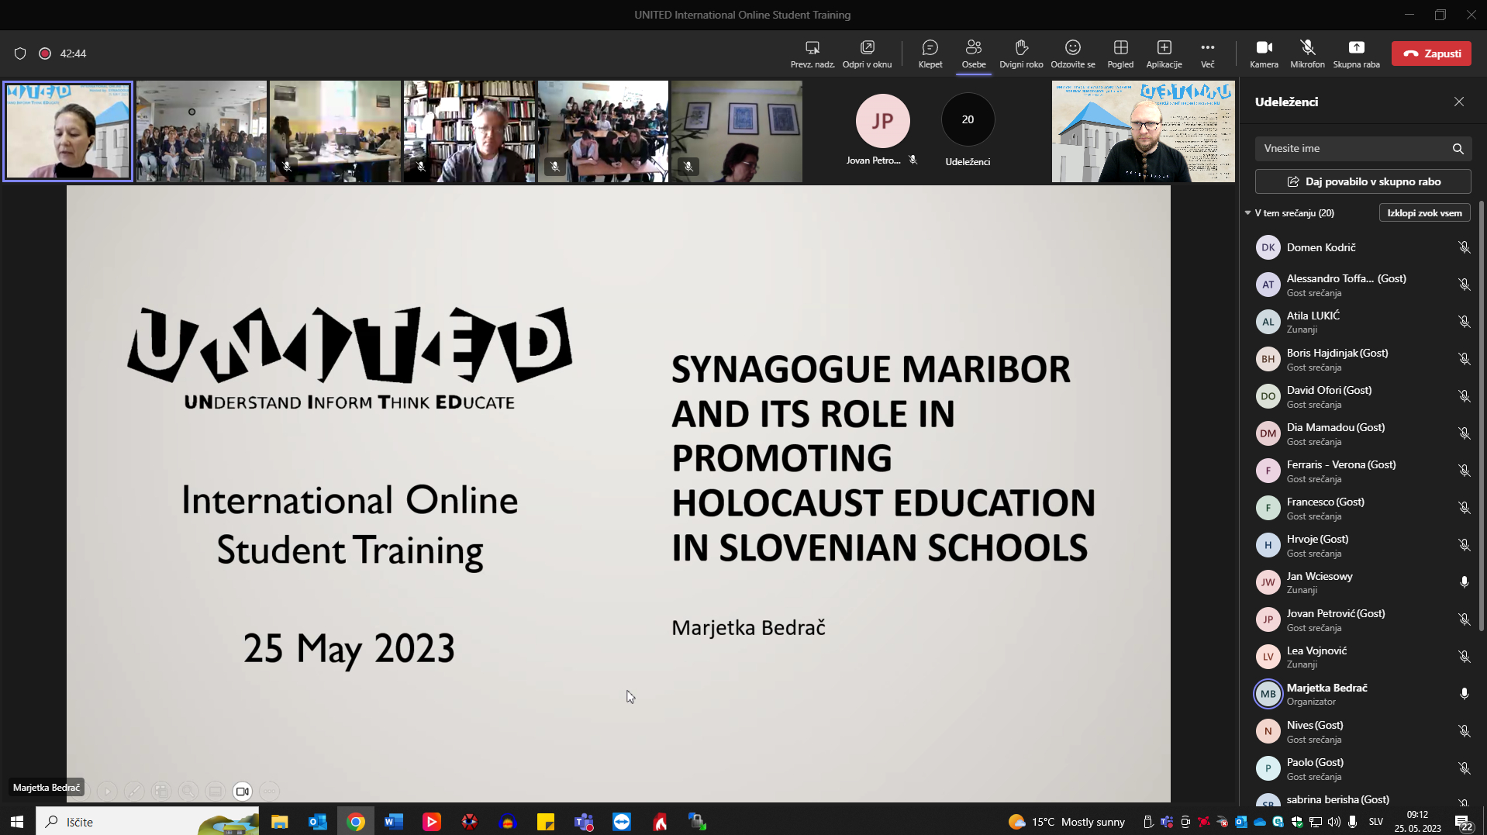
Task: Click the video camera control under the slide
Action: (x=242, y=791)
